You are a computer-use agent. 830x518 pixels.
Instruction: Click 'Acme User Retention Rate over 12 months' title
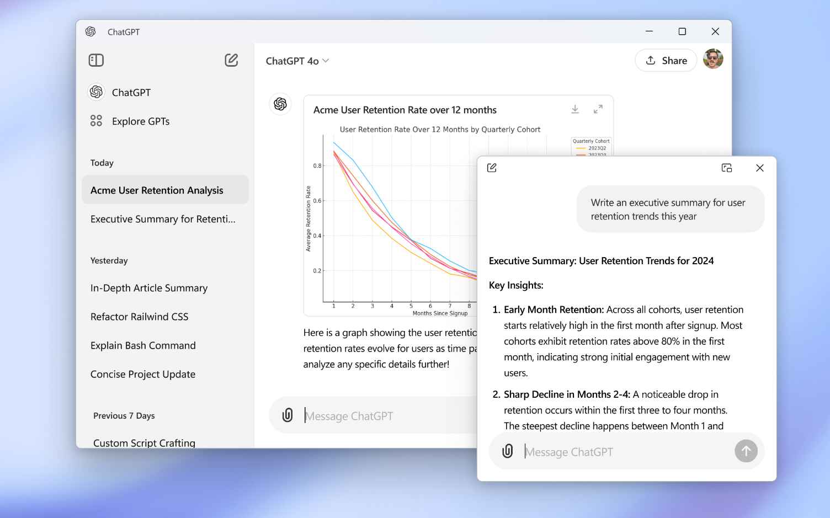click(405, 110)
